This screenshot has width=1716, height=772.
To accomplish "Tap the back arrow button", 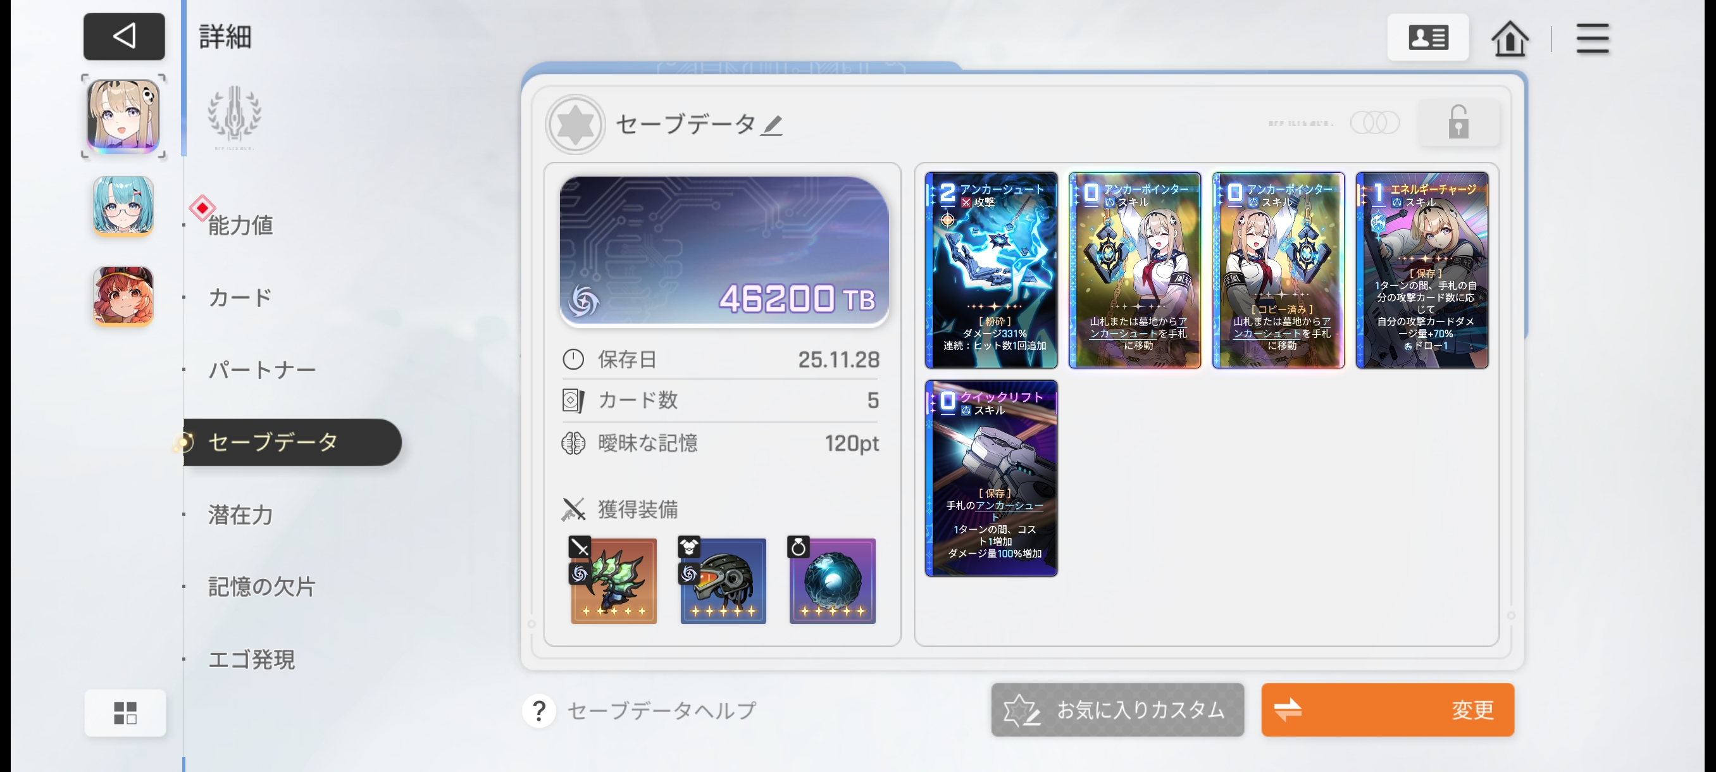I will point(124,36).
